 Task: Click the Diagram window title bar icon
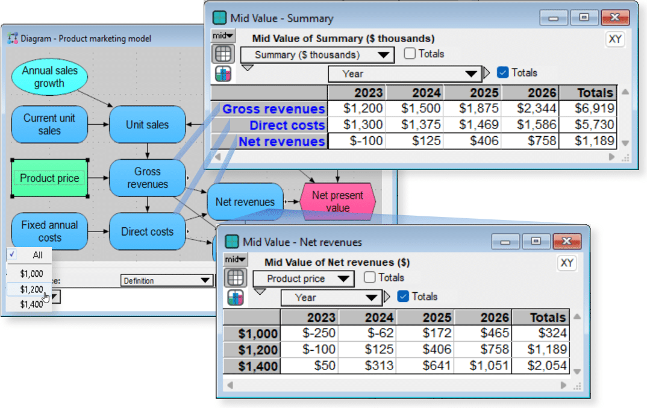click(x=13, y=37)
